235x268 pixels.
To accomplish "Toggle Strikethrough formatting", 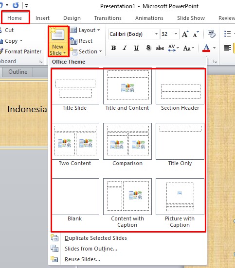I will [160, 48].
